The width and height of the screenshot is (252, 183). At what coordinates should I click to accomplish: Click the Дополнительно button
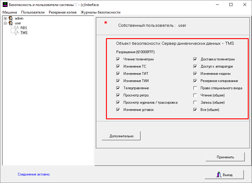tap(121, 136)
